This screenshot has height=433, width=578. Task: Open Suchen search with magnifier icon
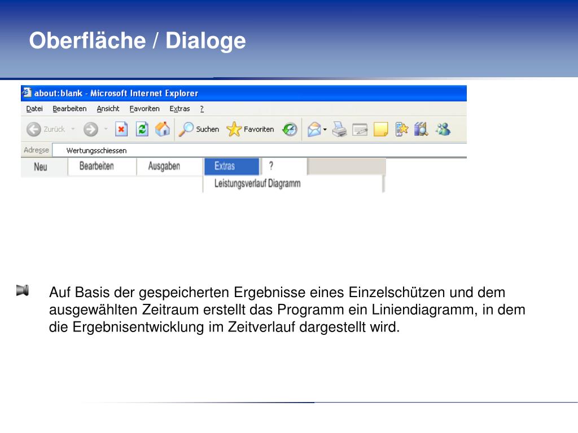pos(199,129)
